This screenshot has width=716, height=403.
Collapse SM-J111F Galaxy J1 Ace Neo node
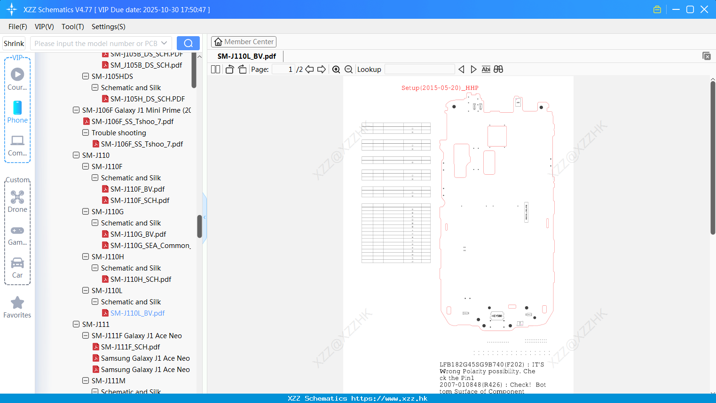pyautogui.click(x=86, y=335)
